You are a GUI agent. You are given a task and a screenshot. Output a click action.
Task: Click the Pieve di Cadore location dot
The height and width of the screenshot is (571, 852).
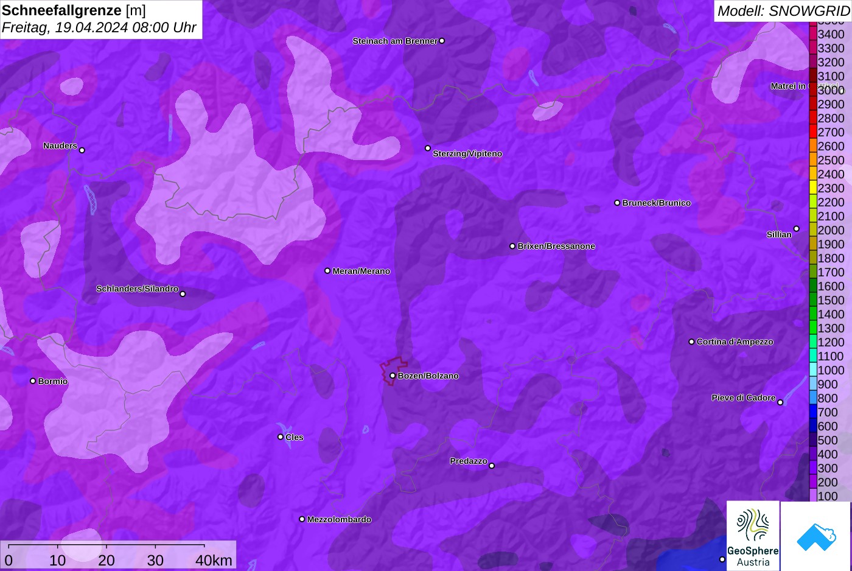(x=780, y=402)
